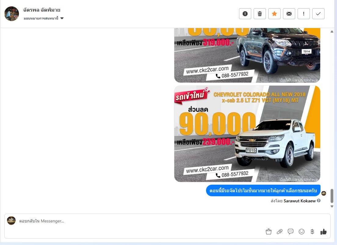The image size is (337, 245).
Task: Mark conversation done with checkmark
Action: (318, 14)
